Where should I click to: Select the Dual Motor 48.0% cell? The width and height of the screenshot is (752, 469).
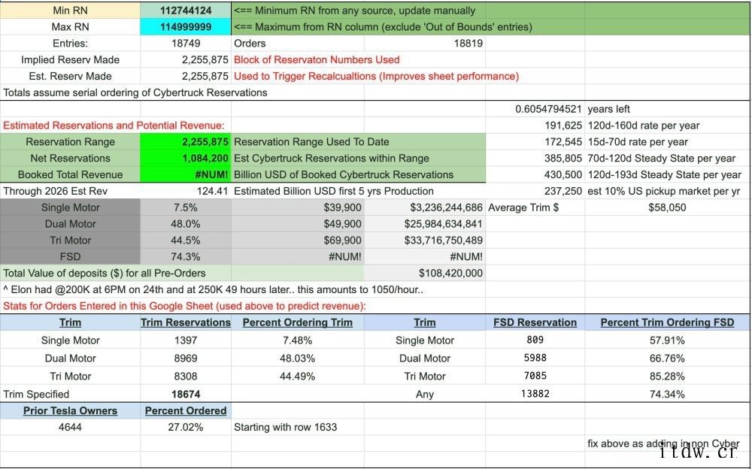click(x=186, y=224)
